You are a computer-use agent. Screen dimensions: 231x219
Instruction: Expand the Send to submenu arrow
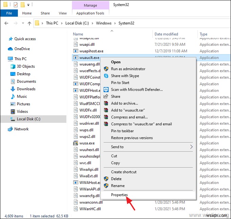191,147
